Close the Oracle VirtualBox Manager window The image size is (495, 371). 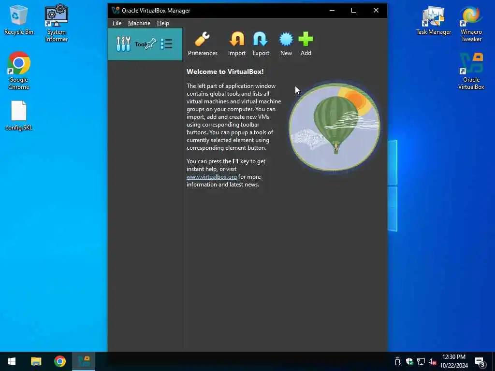(x=376, y=11)
